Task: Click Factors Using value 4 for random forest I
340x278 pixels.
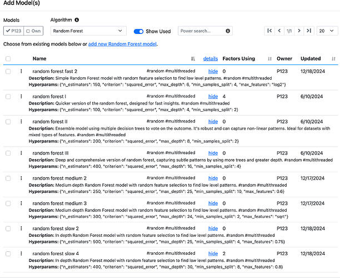Action: pos(224,96)
